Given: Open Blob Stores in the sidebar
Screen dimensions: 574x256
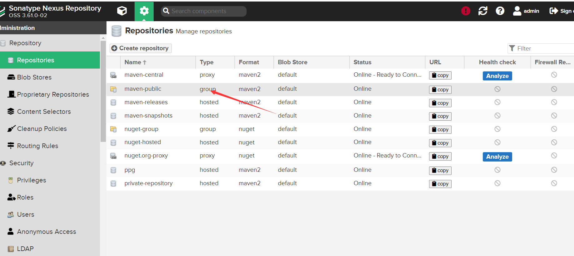Looking at the screenshot, I should tap(50, 77).
